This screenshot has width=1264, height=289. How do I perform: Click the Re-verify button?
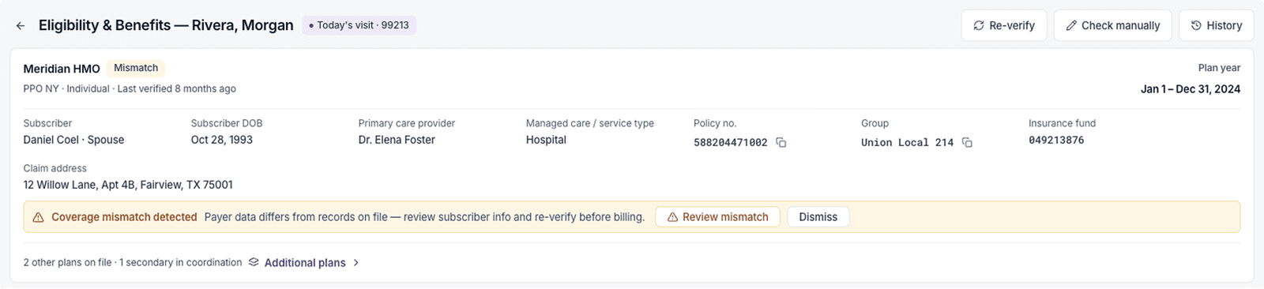click(x=1004, y=25)
